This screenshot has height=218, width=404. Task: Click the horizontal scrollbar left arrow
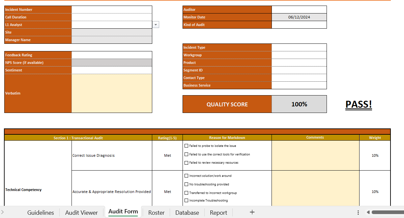[368, 212]
